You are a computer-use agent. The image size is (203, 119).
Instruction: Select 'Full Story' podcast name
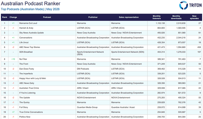pyautogui.click(x=24, y=107)
